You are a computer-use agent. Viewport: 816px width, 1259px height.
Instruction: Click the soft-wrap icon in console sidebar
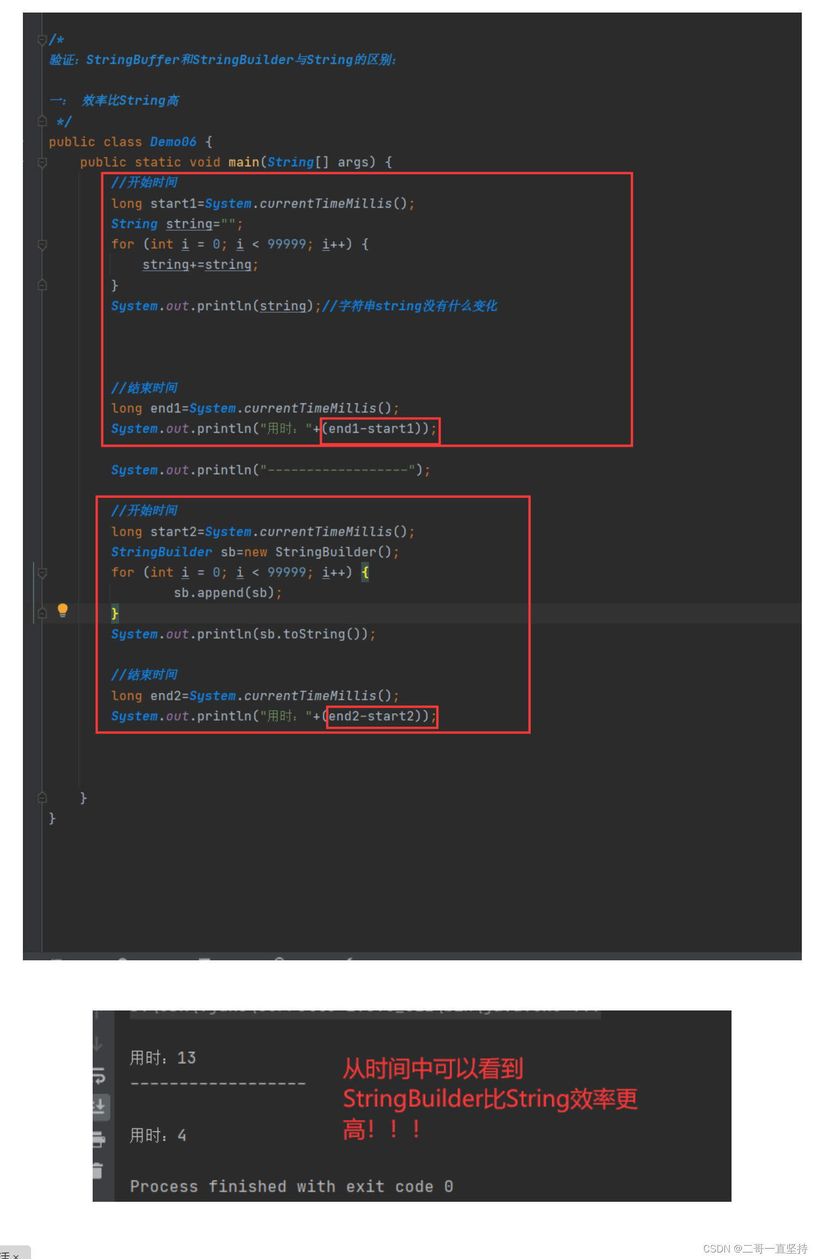point(99,1075)
